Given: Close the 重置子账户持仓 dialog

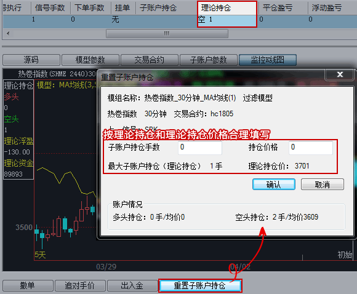Looking at the screenshot, I should (x=340, y=74).
